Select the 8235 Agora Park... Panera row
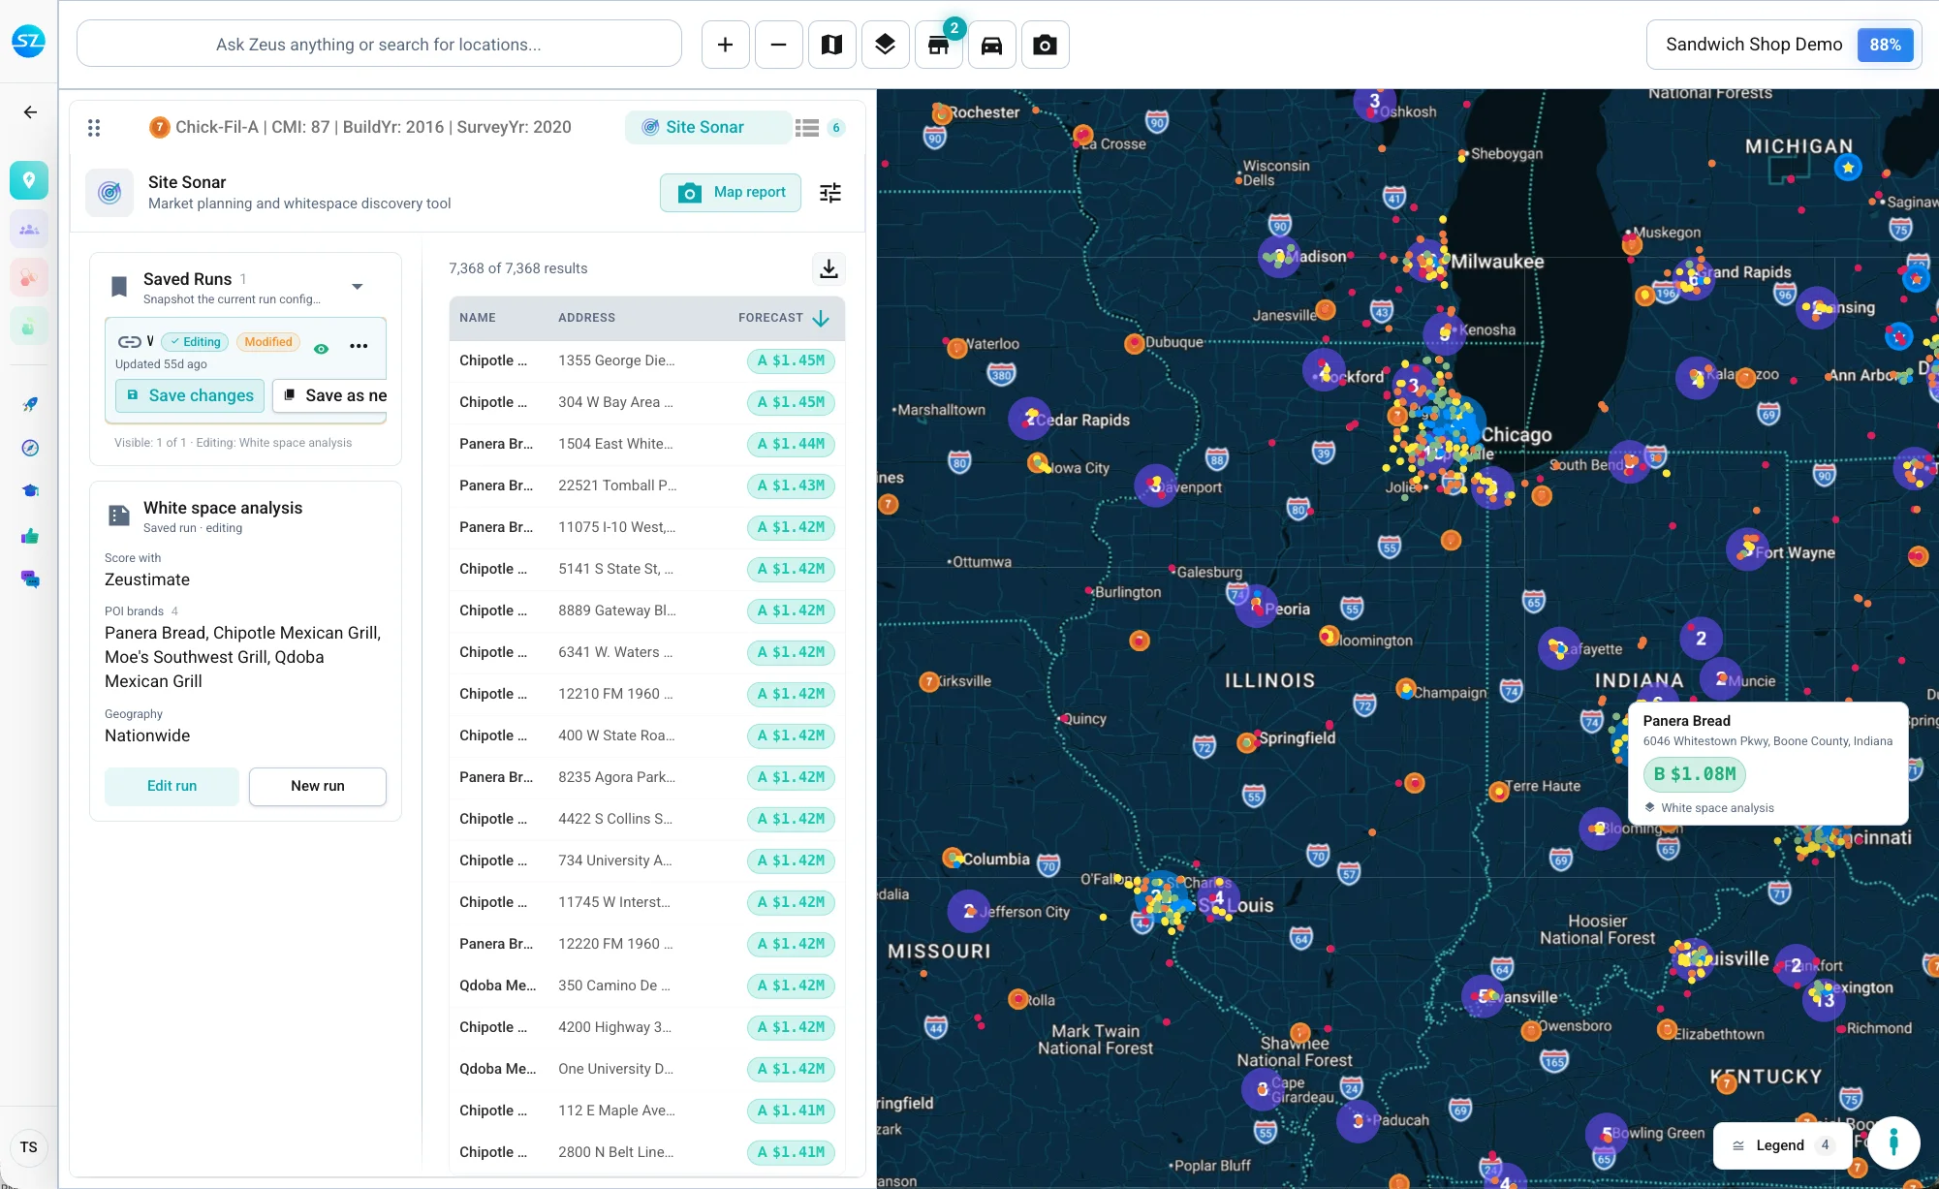 (646, 777)
